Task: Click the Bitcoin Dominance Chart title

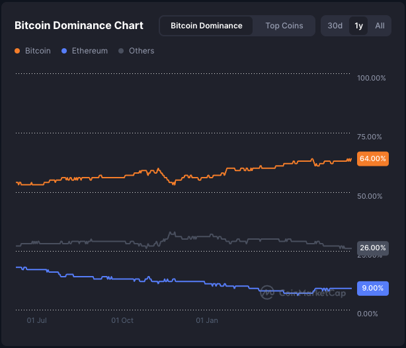Action: coord(79,26)
